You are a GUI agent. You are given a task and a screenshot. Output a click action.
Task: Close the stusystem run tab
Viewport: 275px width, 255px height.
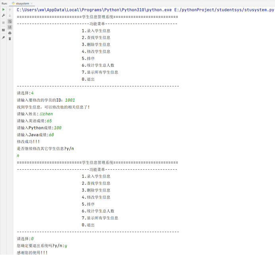(31, 4)
